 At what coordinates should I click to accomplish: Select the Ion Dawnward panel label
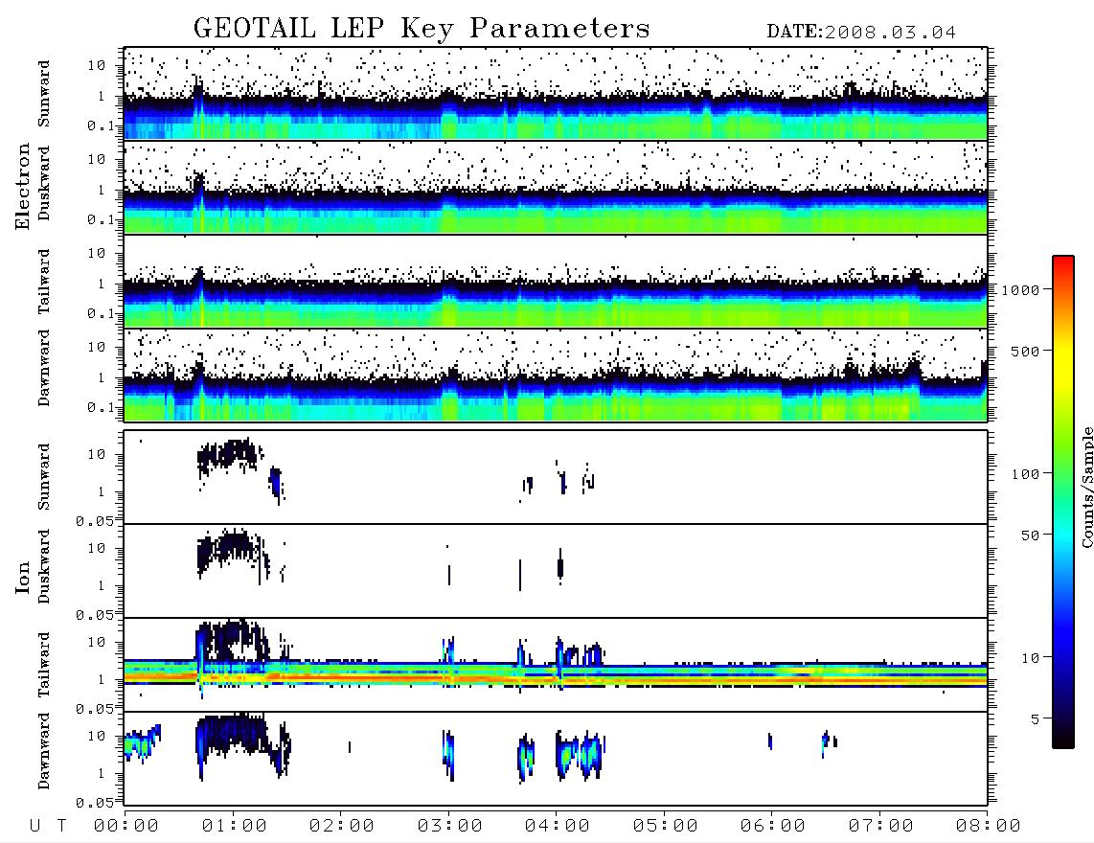pyautogui.click(x=44, y=751)
